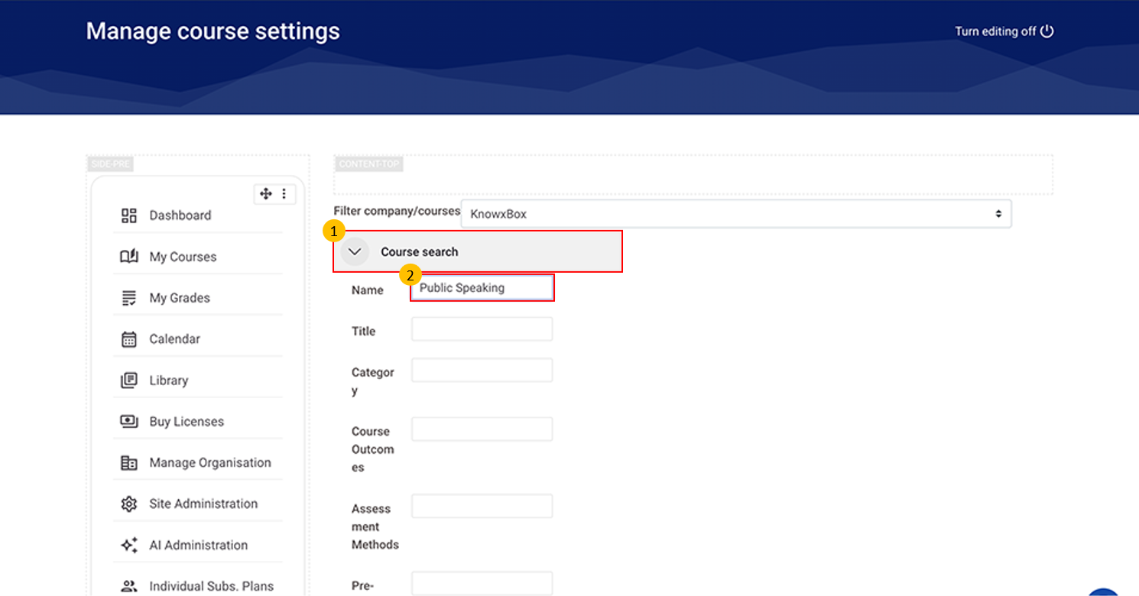Click the move block crosshair icon
This screenshot has height=596, width=1139.
(x=265, y=194)
